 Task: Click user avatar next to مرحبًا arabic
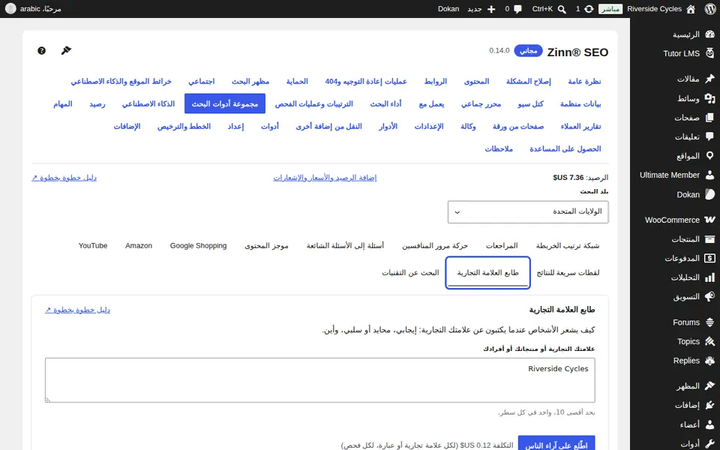click(10, 9)
